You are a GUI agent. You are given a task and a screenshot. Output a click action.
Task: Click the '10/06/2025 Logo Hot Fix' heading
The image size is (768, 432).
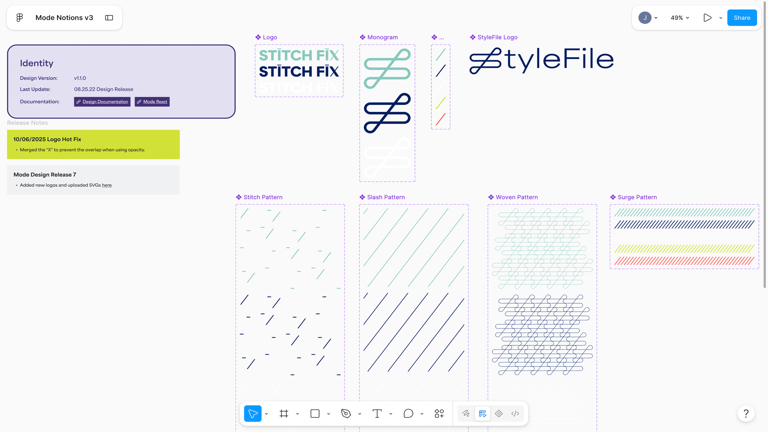[47, 139]
